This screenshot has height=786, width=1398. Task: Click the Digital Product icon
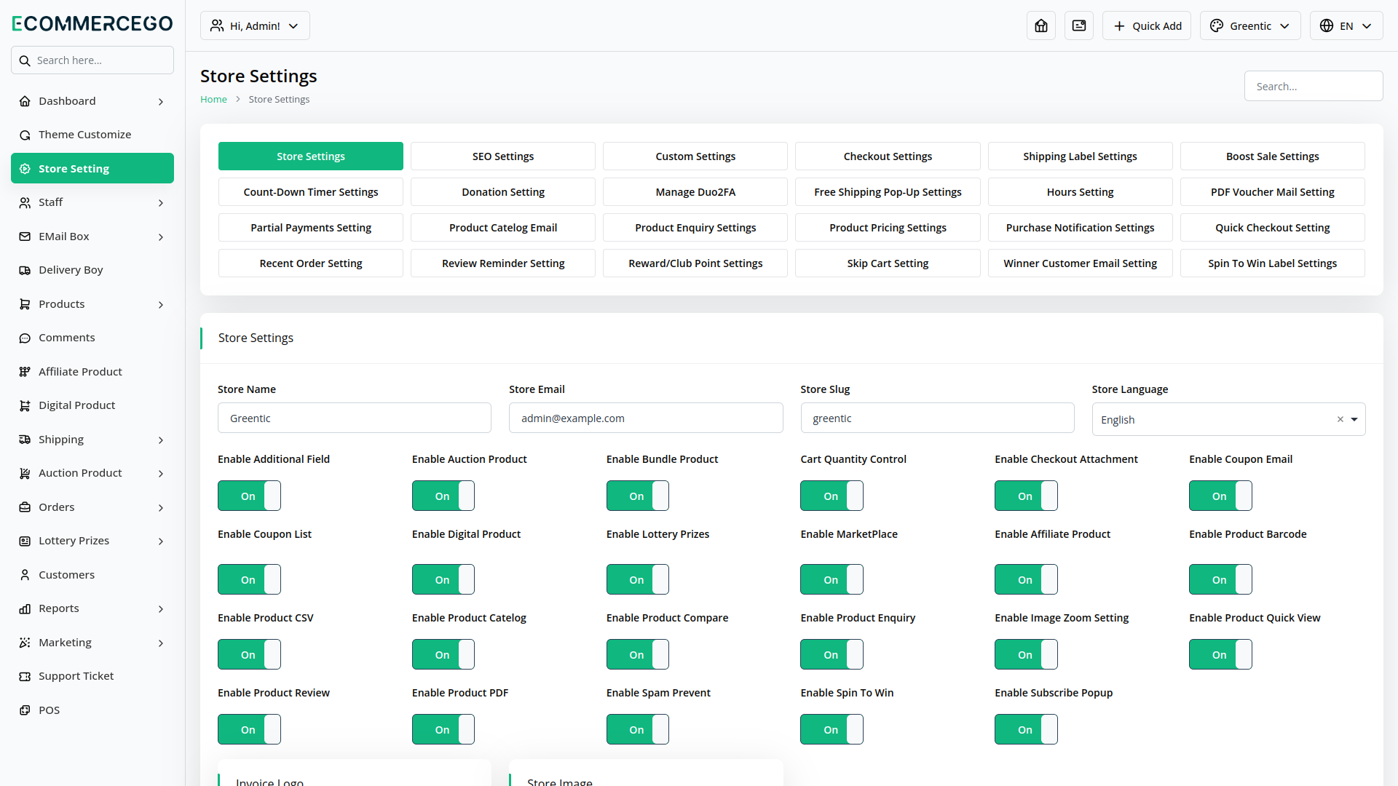tap(25, 405)
